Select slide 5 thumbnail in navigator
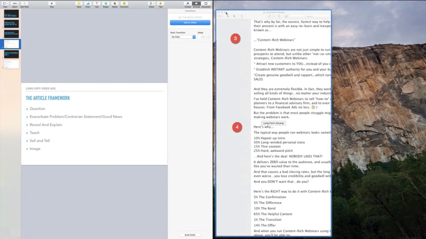Image resolution: width=426 pixels, height=239 pixels. [11, 54]
